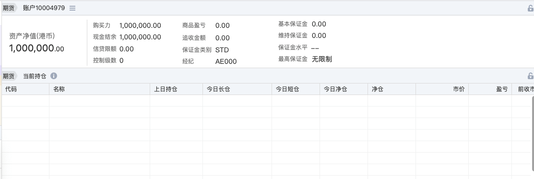Screen dimensions: 534x179
Task: Sort by 代码 column header
Action: click(x=25, y=89)
